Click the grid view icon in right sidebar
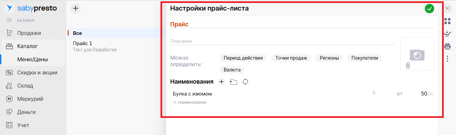This screenshot has width=456, height=135. pyautogui.click(x=447, y=21)
